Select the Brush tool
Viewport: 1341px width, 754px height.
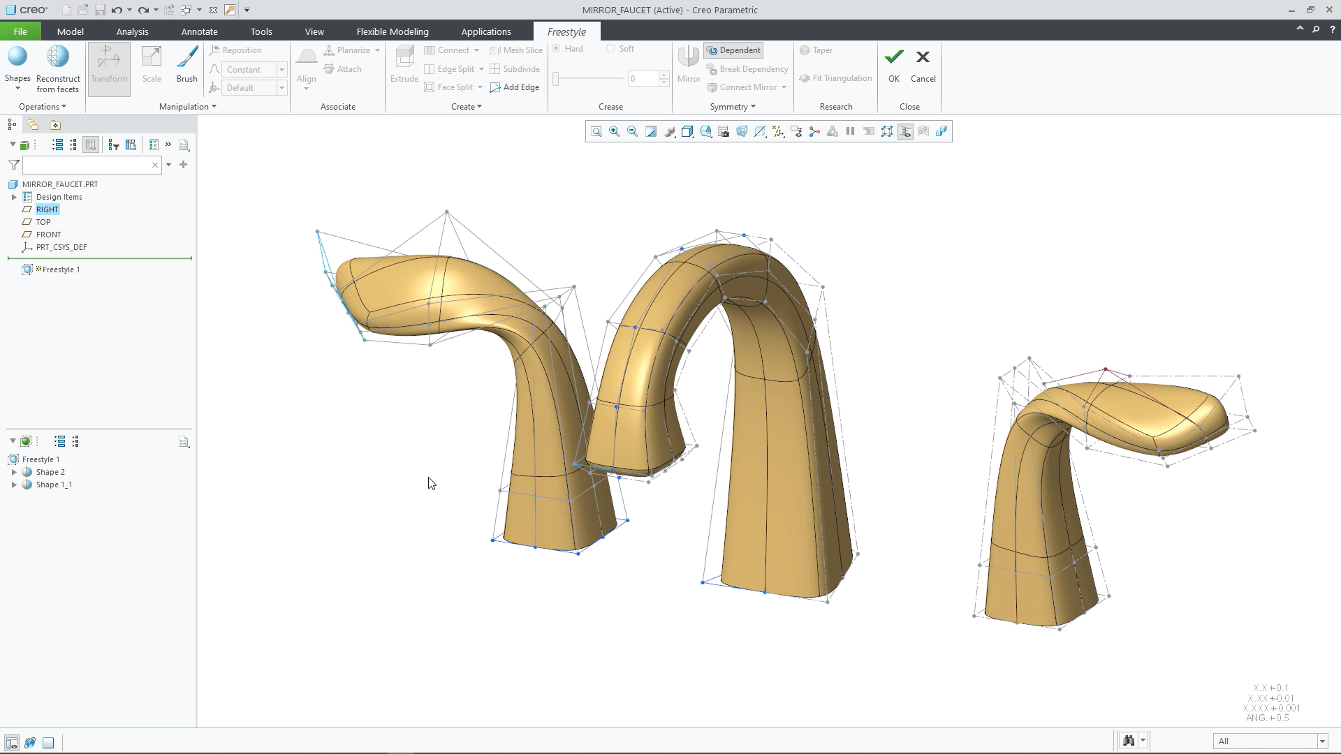pos(186,64)
